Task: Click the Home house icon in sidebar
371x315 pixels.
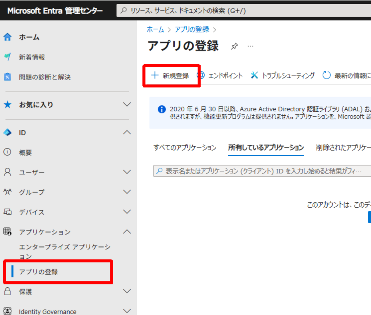Action: pos(7,37)
